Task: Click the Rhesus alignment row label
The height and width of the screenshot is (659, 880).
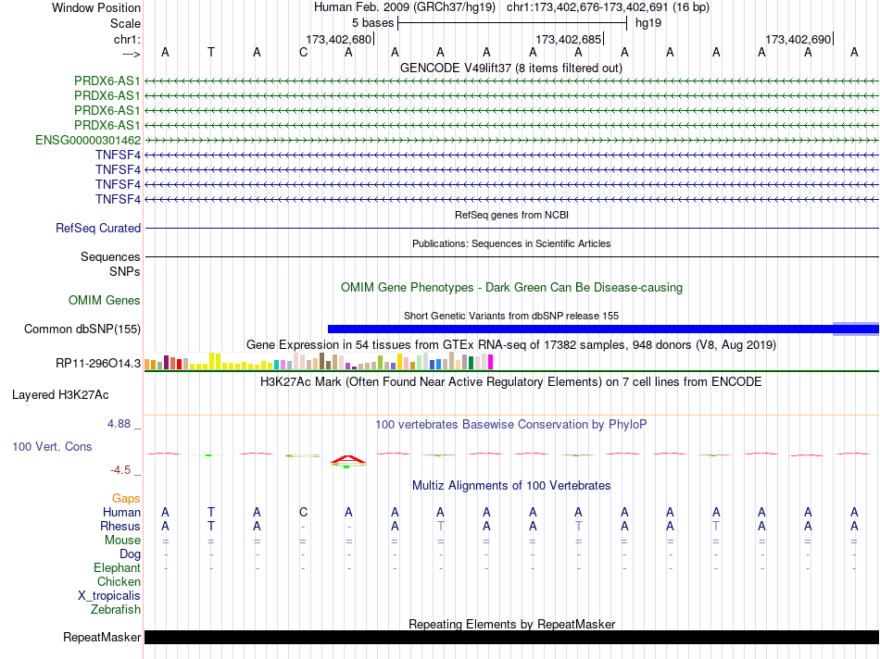Action: [120, 526]
